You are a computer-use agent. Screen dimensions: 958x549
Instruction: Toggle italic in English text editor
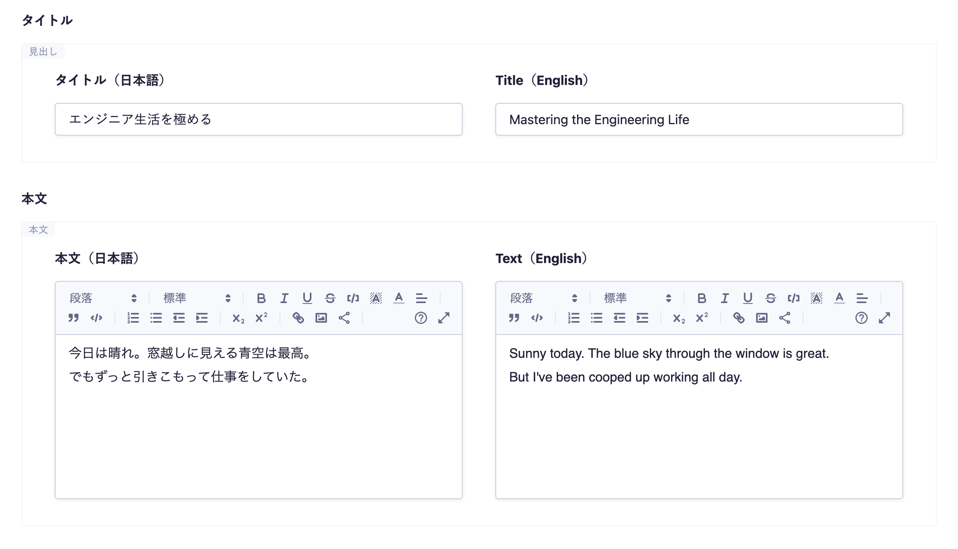725,298
